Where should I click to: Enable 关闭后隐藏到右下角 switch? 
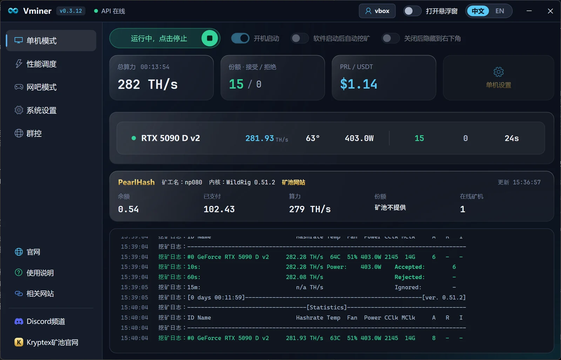click(x=391, y=38)
